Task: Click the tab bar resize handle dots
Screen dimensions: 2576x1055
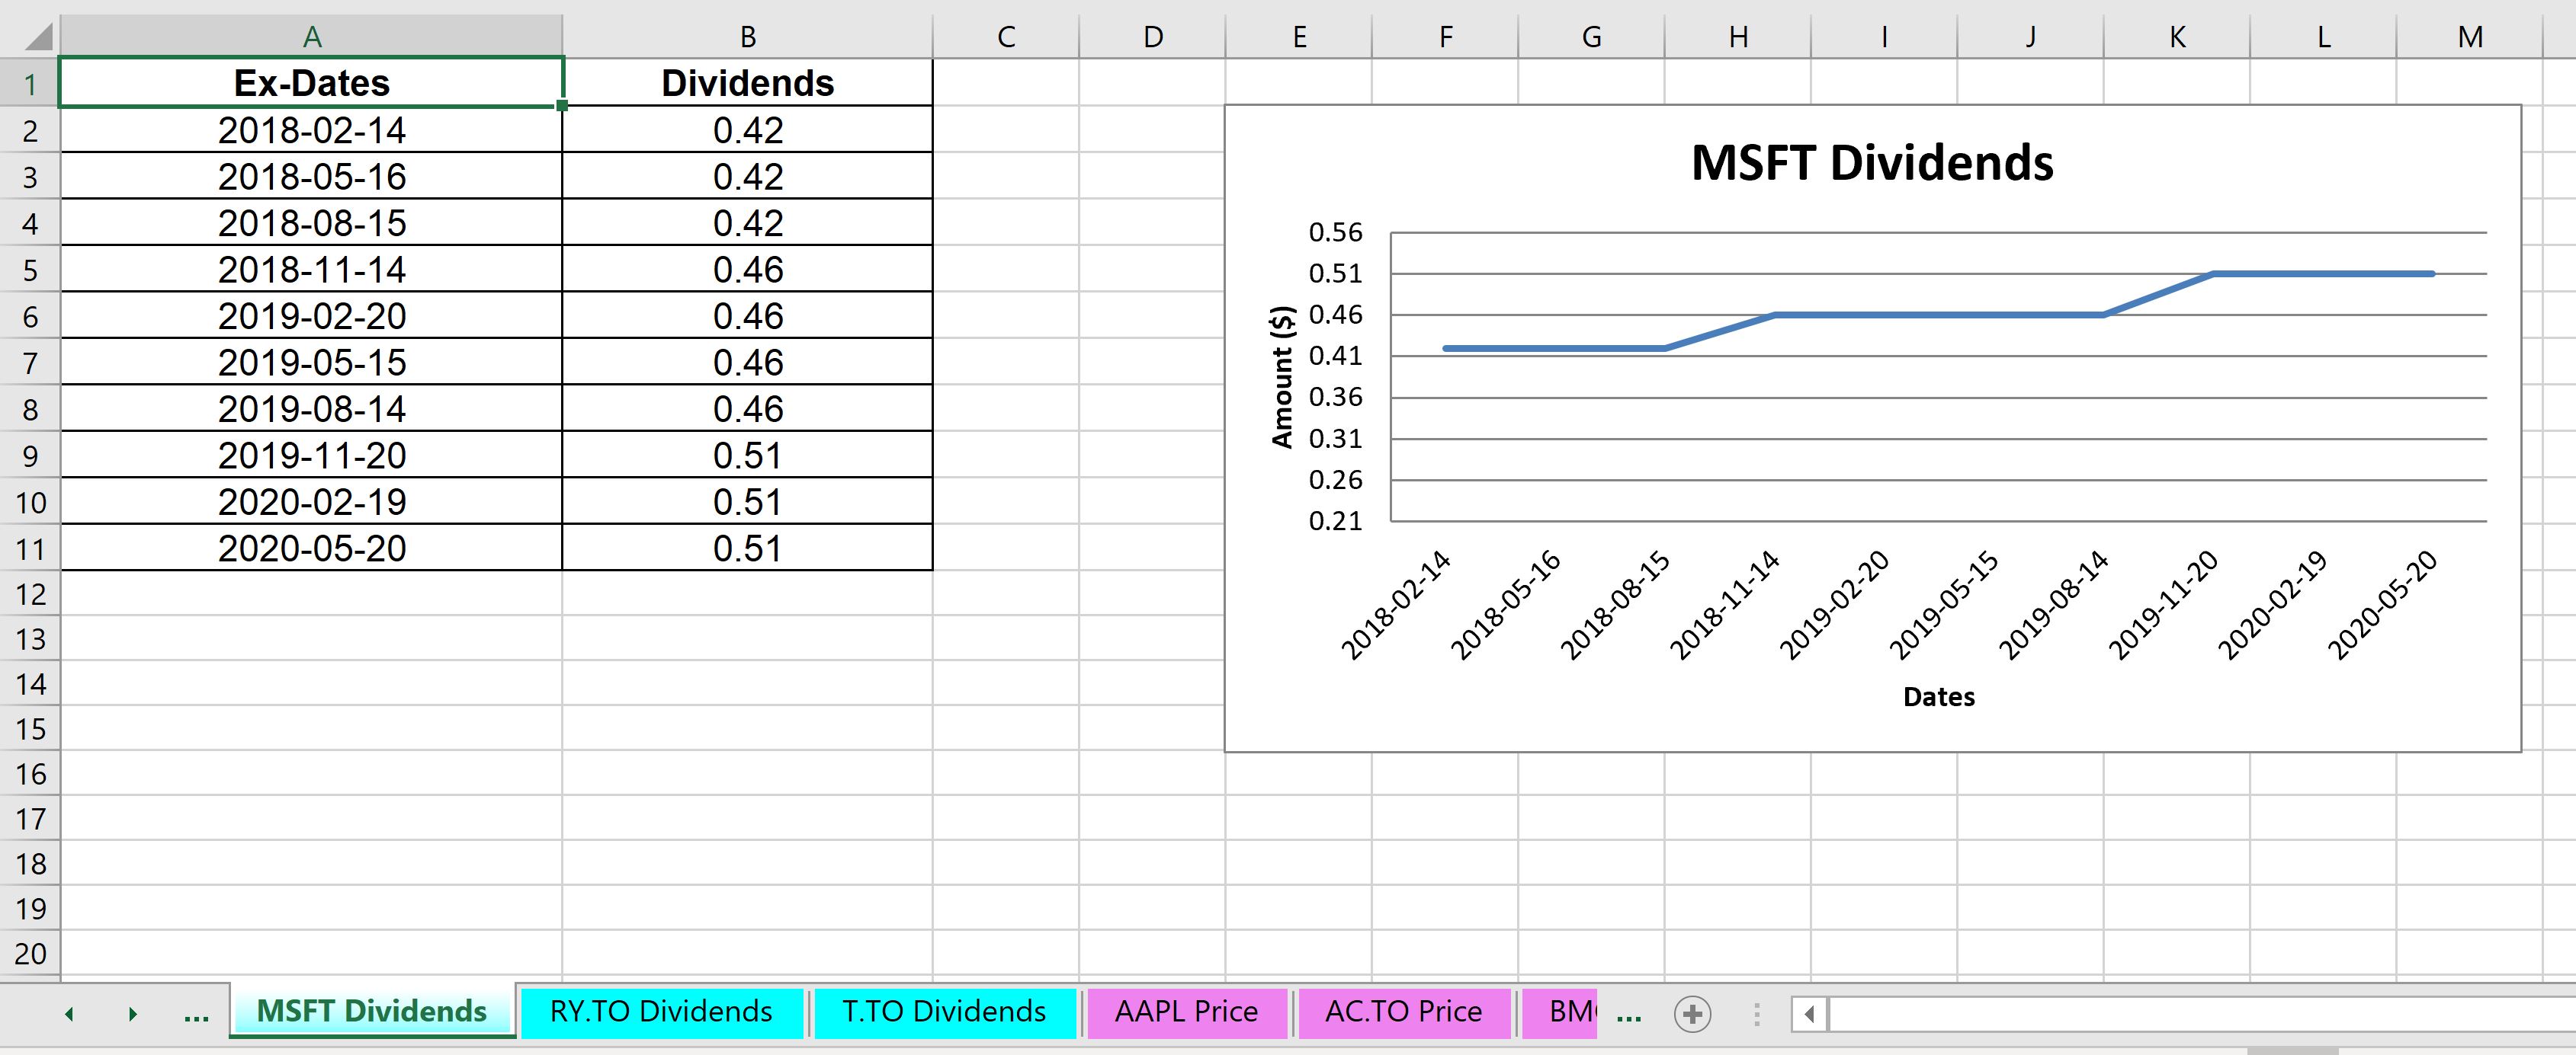Action: (x=1757, y=1015)
